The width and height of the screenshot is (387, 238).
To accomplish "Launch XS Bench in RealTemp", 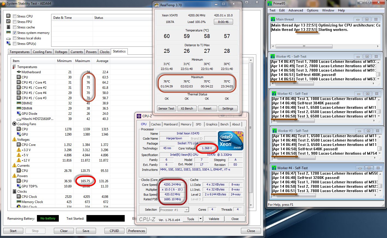I will coord(187,108).
